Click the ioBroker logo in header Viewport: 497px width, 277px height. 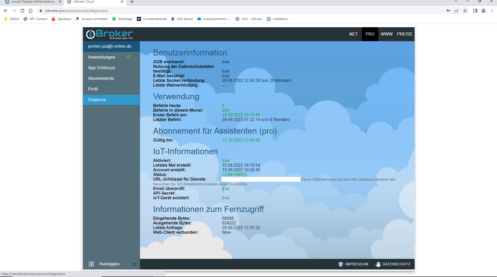pyautogui.click(x=109, y=34)
